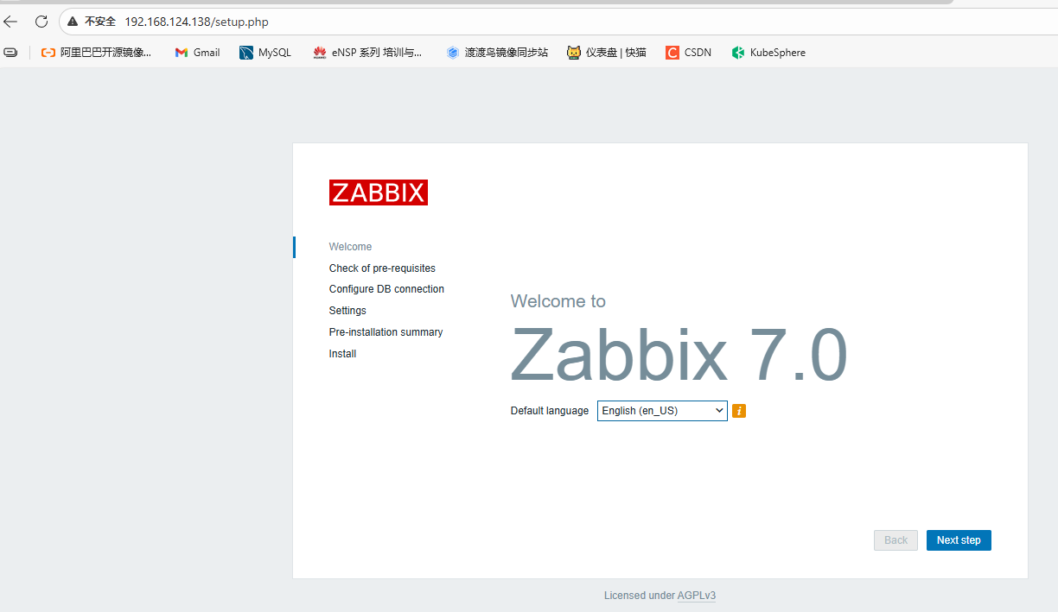The width and height of the screenshot is (1058, 612).
Task: Open the Default language dropdown
Action: click(662, 411)
